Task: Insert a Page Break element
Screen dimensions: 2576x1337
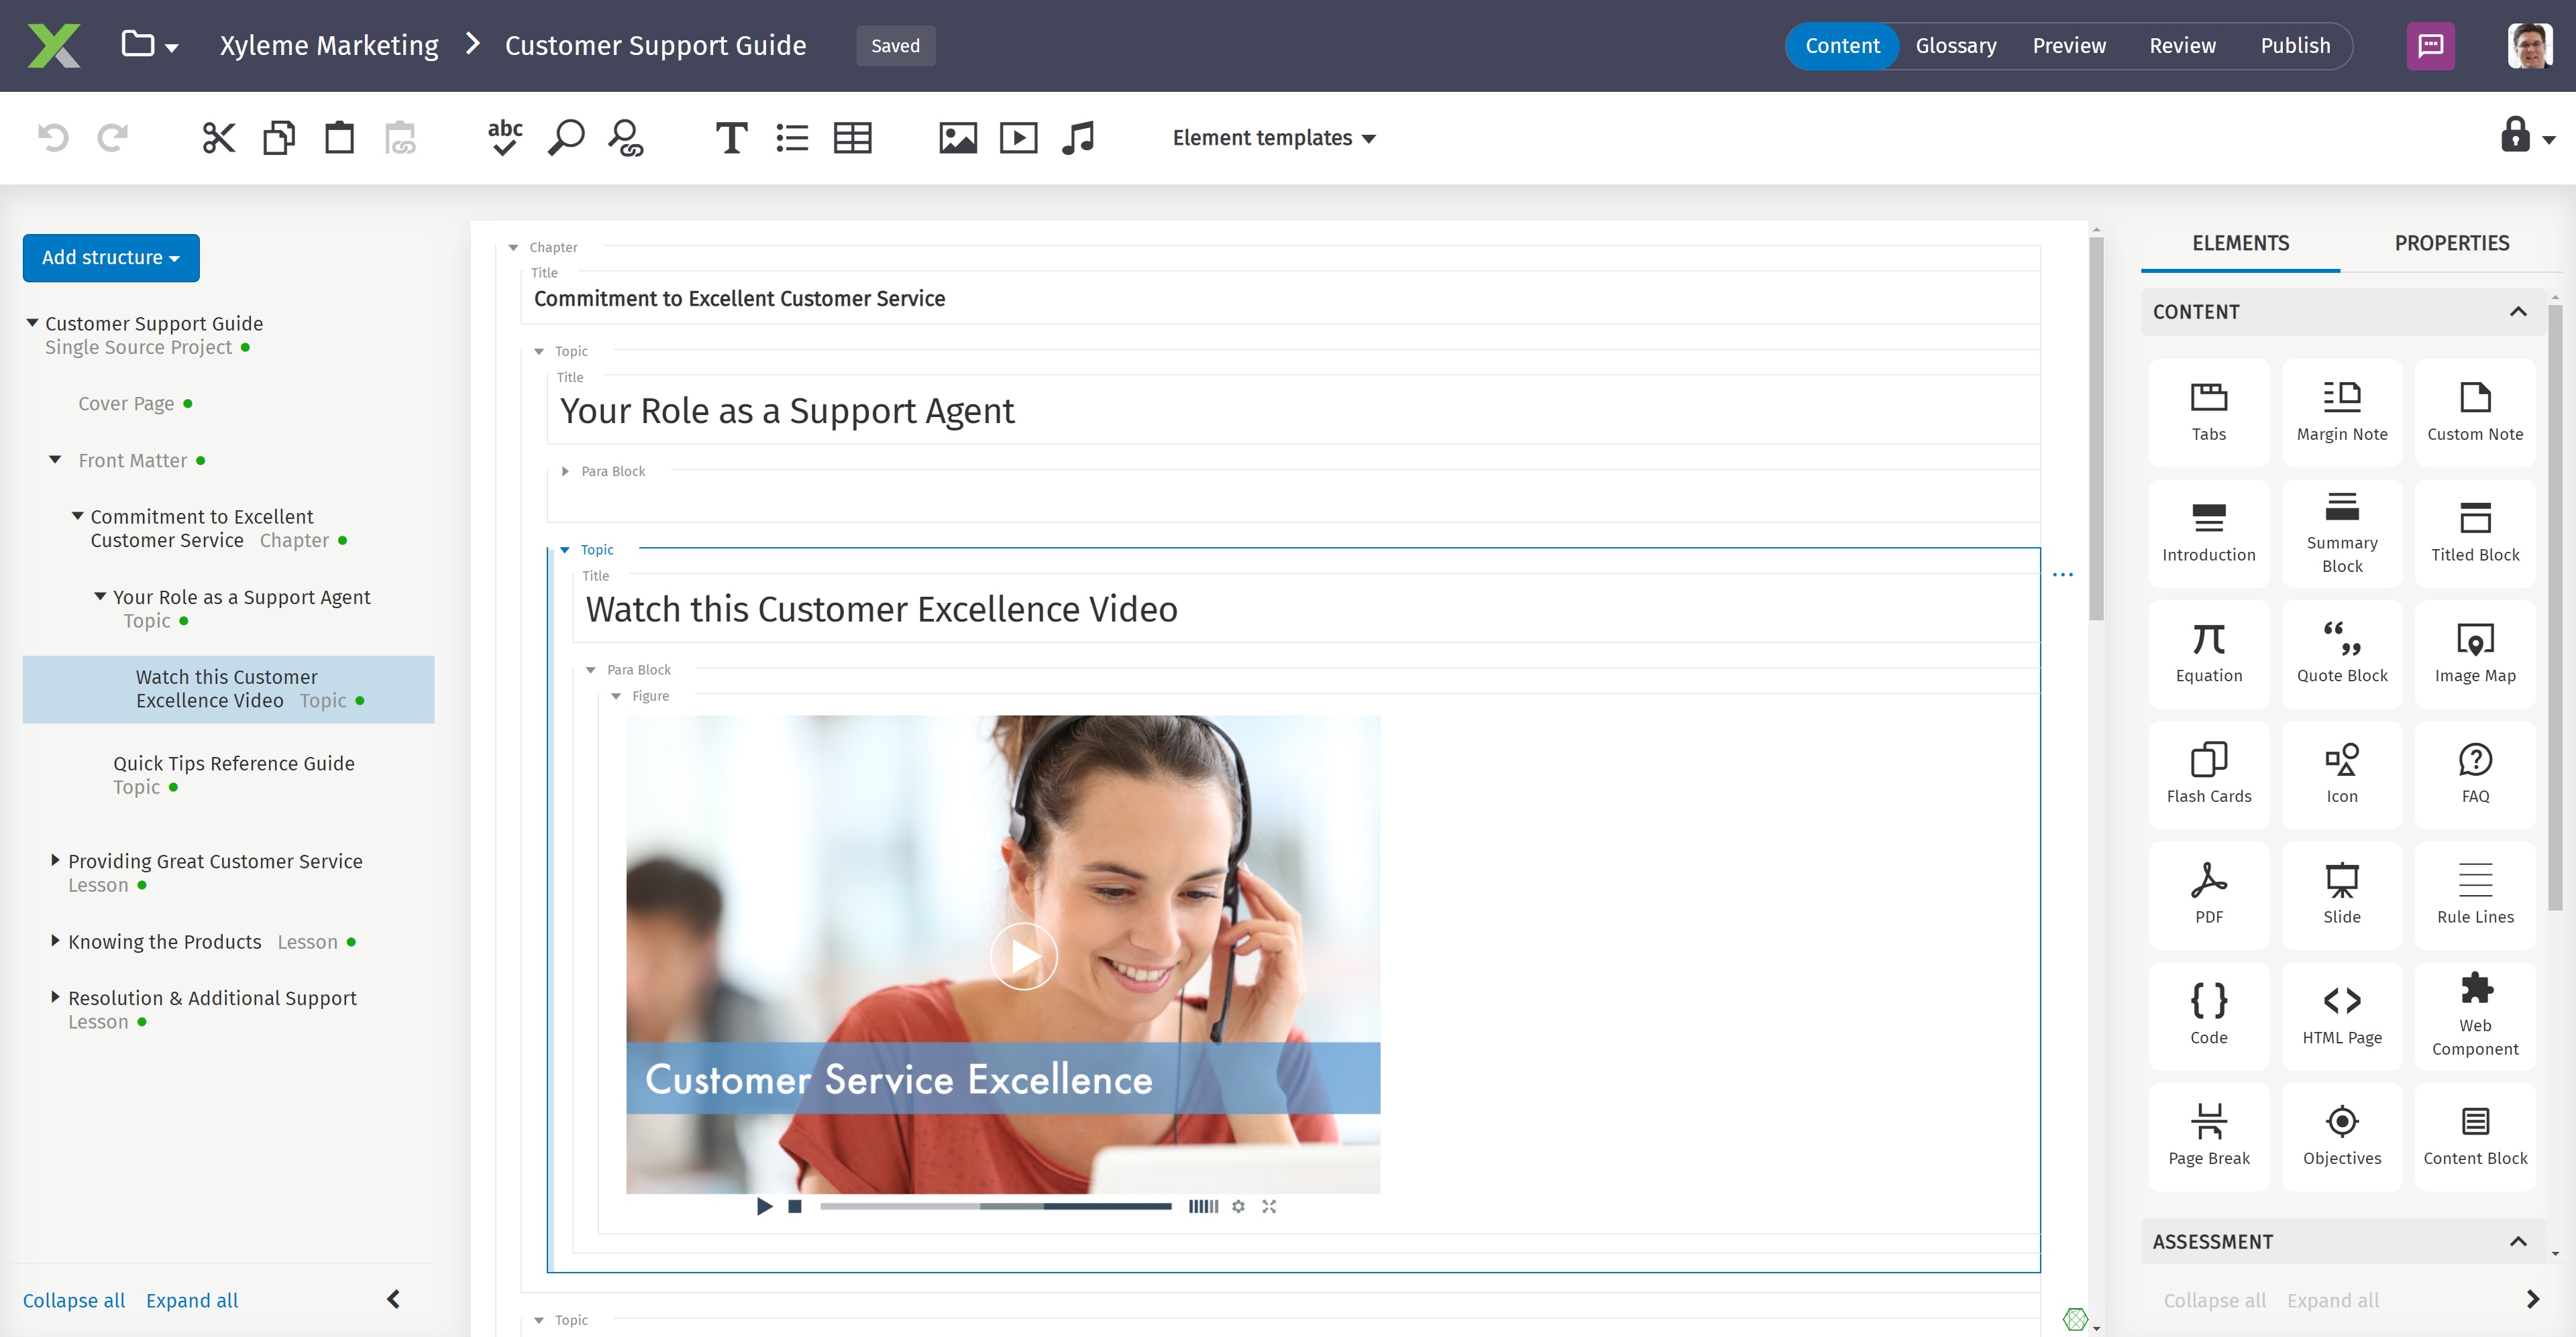Action: pyautogui.click(x=2209, y=1135)
